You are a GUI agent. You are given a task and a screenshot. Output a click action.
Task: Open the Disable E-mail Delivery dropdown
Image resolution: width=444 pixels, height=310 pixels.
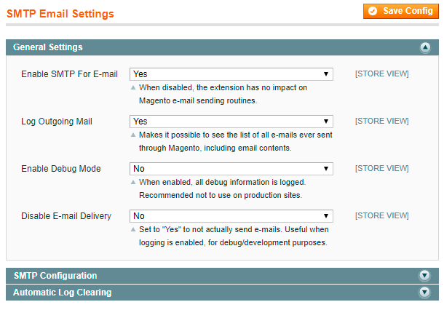point(231,216)
